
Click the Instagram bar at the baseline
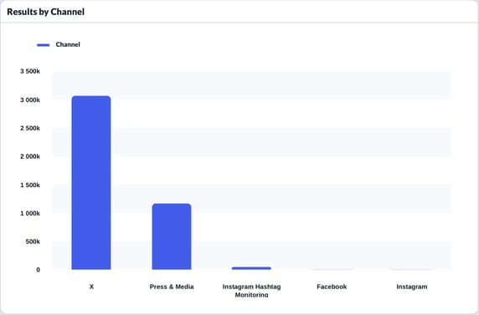click(412, 270)
